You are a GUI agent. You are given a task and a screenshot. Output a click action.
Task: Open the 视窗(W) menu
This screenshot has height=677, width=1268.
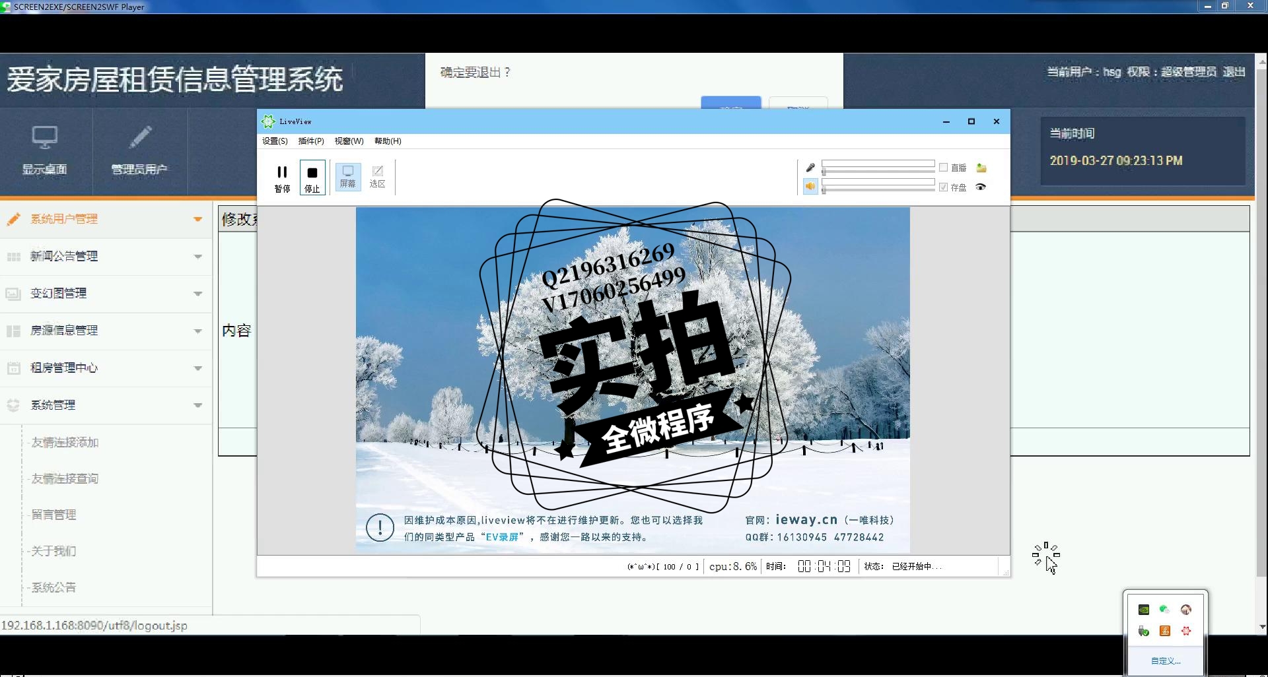(x=349, y=141)
